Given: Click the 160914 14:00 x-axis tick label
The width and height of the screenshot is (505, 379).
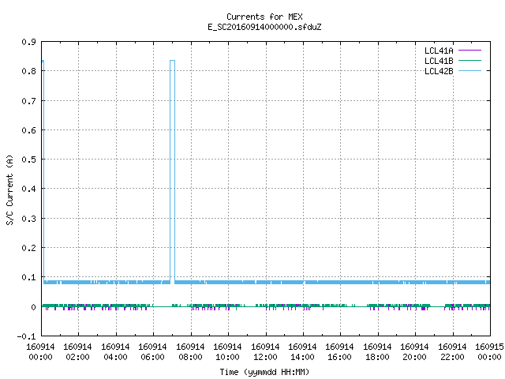Looking at the screenshot, I should pos(302,352).
